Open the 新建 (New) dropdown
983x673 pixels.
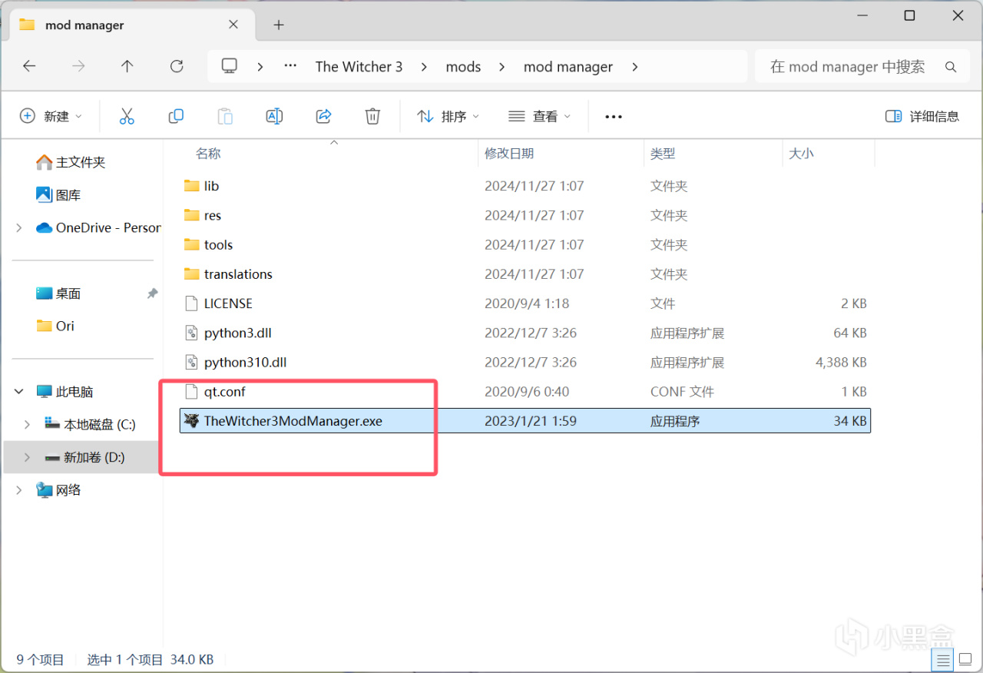[x=51, y=116]
